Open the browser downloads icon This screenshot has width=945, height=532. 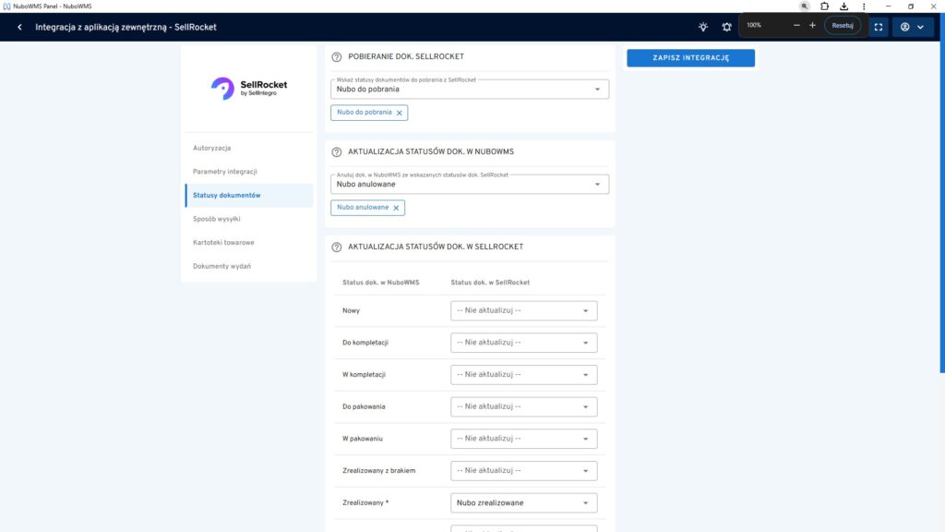click(843, 6)
